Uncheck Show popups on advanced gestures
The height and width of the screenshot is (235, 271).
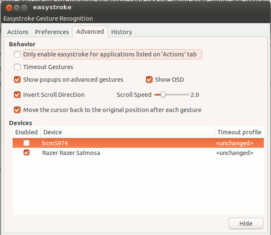(17, 80)
